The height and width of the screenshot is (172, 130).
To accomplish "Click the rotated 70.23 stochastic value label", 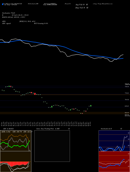I will [x=126, y=137].
